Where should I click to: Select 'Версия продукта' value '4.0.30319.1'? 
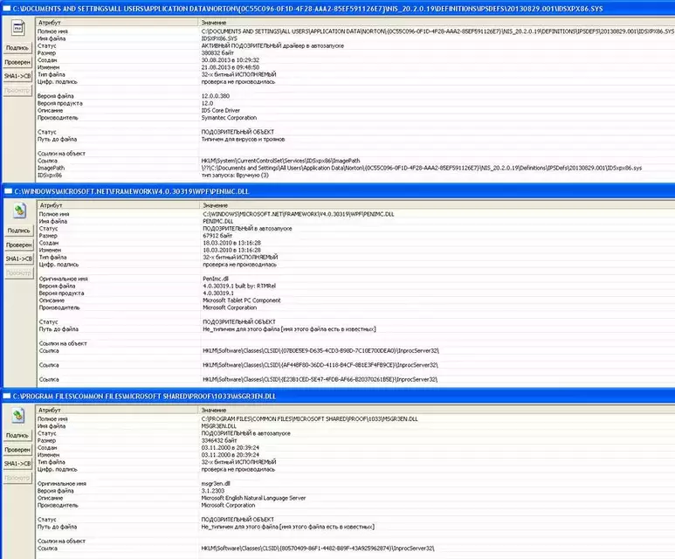tap(218, 293)
